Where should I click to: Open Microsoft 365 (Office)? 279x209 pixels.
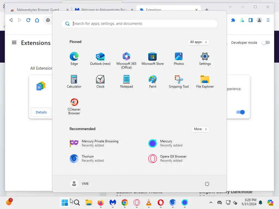click(x=126, y=61)
